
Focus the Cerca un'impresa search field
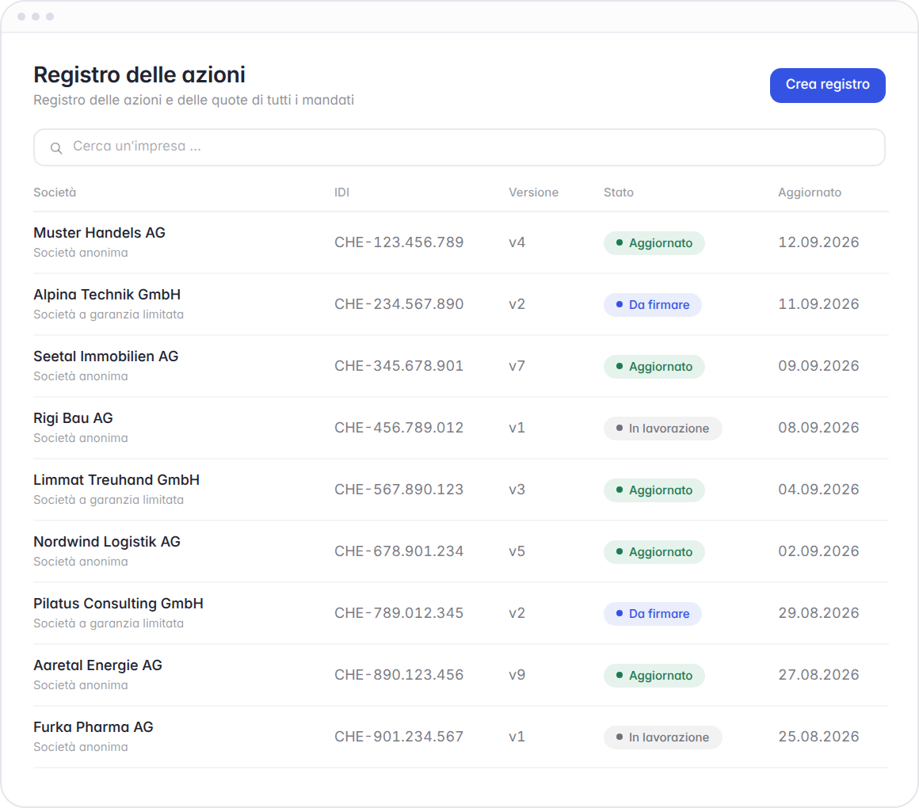pyautogui.click(x=459, y=147)
